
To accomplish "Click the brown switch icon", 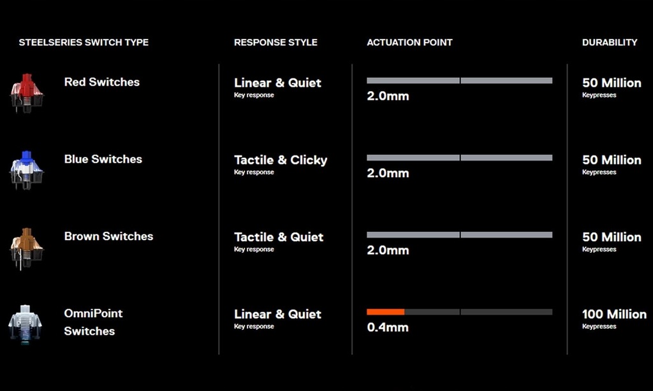I will [27, 248].
